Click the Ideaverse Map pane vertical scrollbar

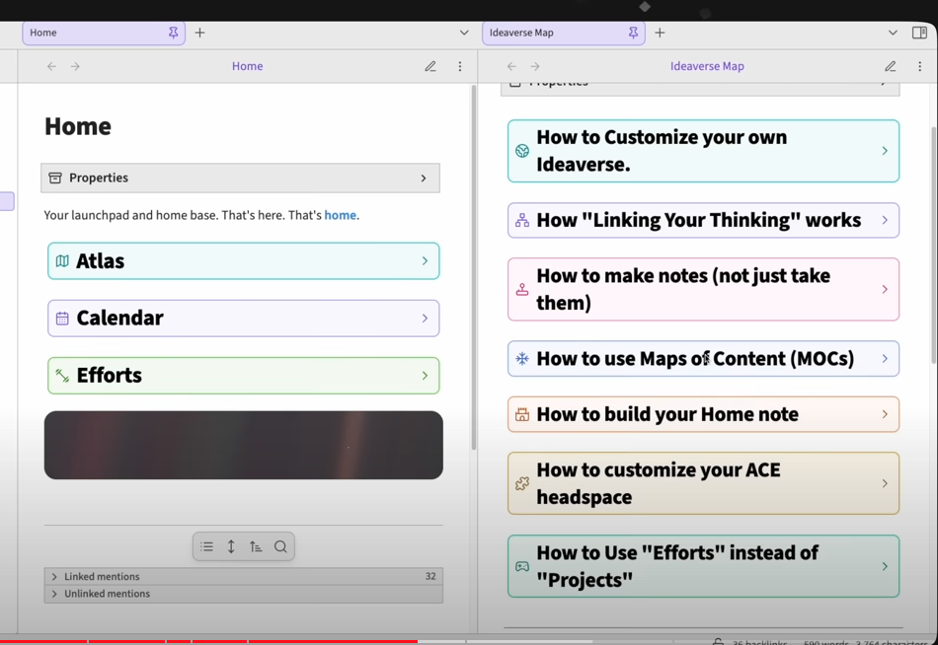click(x=934, y=244)
